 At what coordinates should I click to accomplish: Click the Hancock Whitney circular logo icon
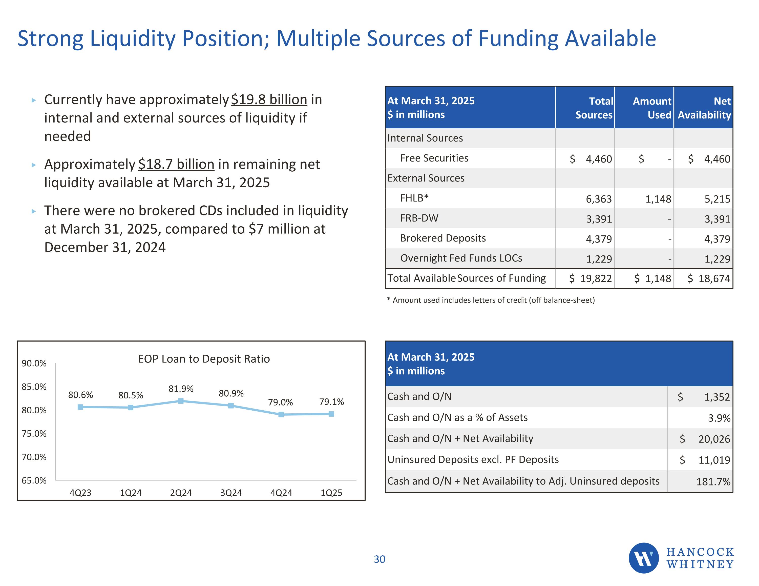pos(643,558)
